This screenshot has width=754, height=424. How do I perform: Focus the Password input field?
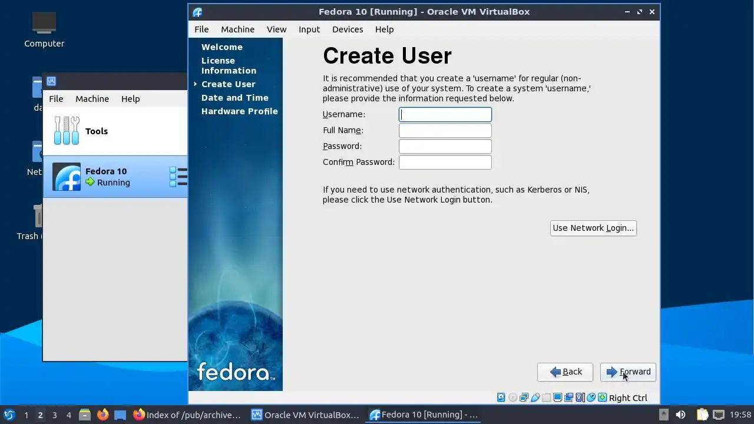coord(445,146)
